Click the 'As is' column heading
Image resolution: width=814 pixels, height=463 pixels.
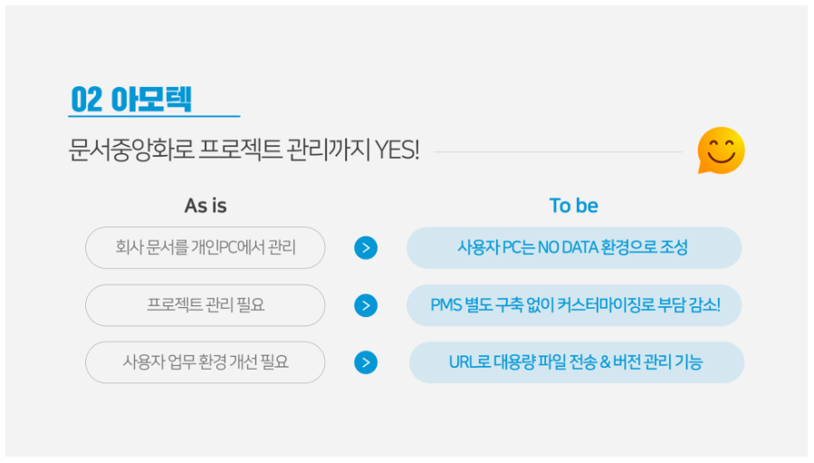pyautogui.click(x=206, y=206)
